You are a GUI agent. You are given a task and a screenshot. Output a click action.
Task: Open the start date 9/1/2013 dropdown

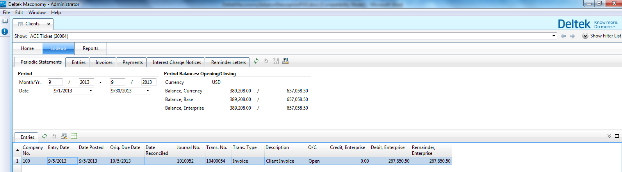(x=91, y=91)
